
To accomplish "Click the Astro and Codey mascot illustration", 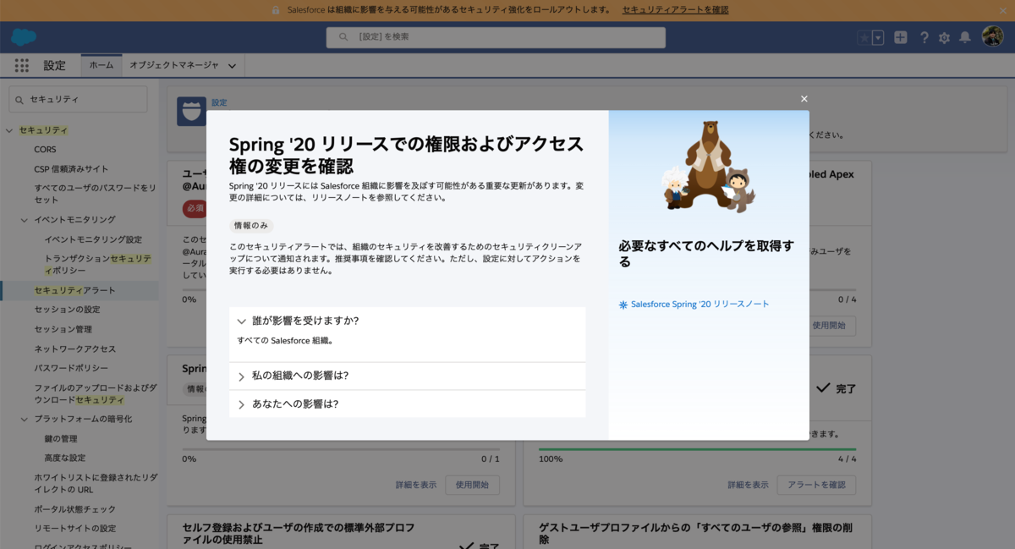I will click(x=709, y=166).
